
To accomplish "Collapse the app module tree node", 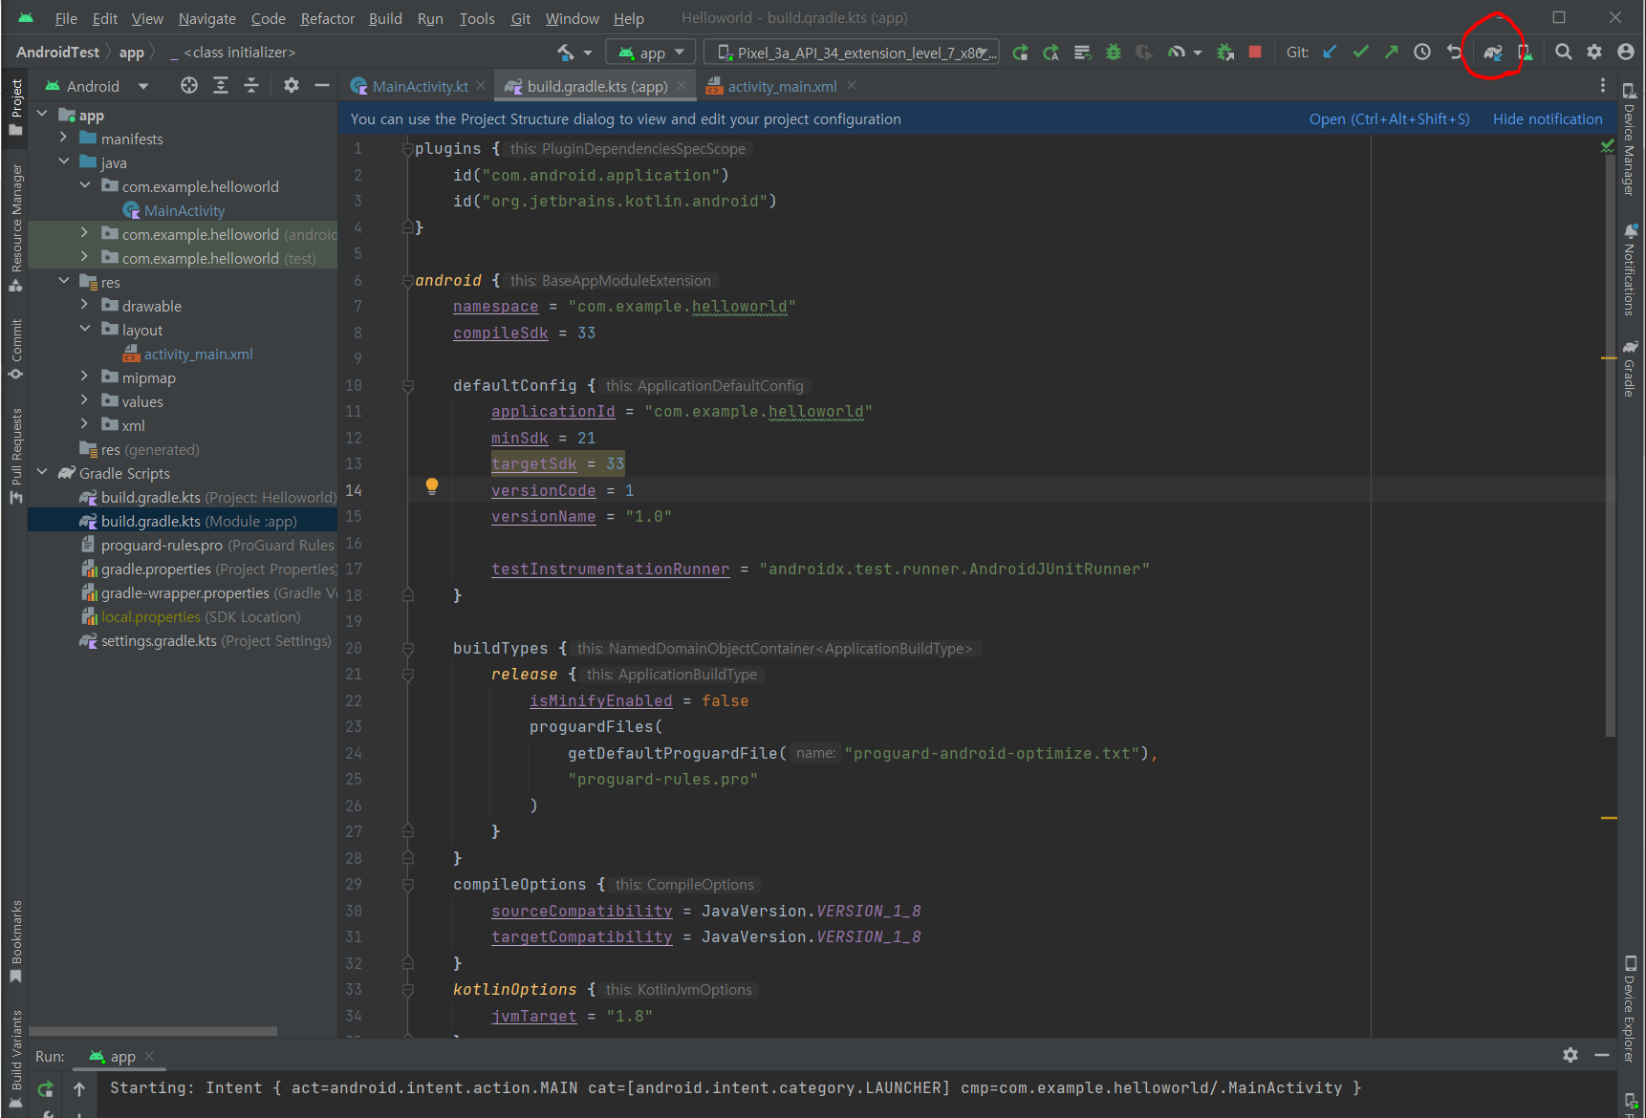I will [42, 115].
